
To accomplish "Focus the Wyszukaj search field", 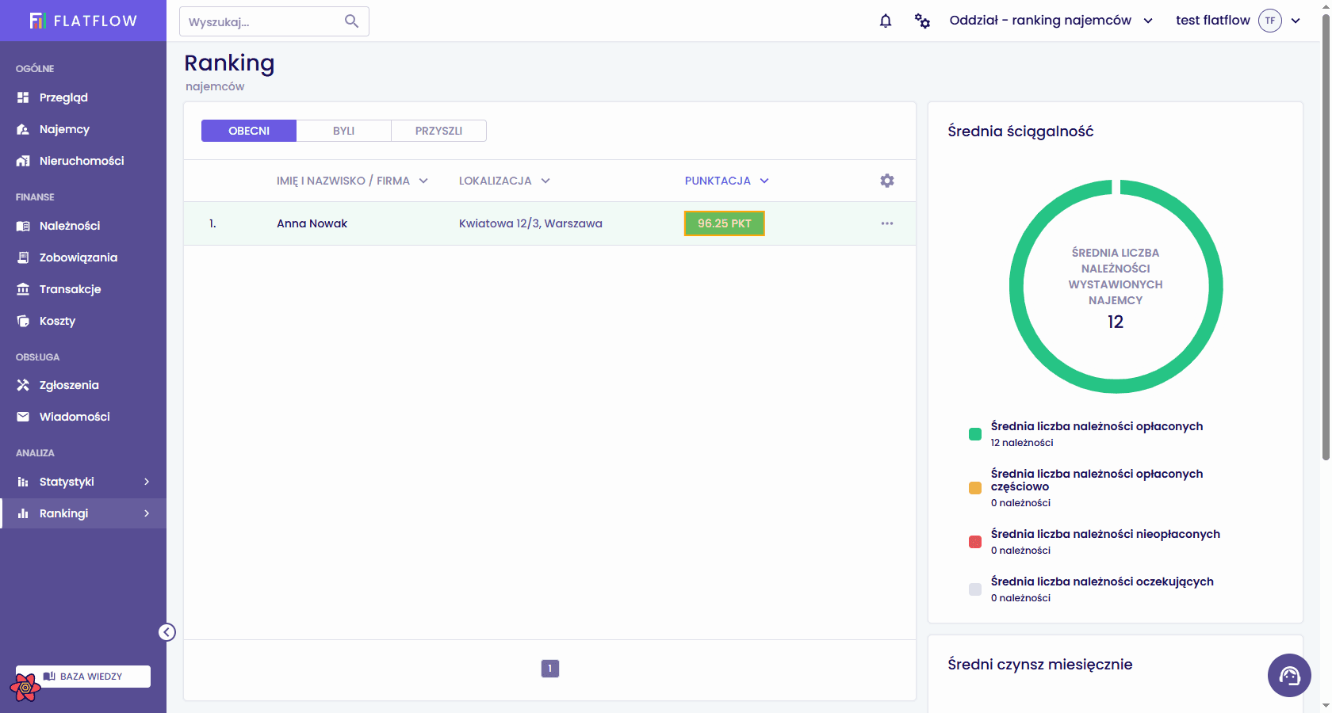I will 274,21.
